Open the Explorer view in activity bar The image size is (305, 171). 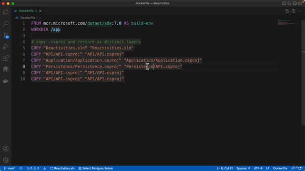point(6,12)
